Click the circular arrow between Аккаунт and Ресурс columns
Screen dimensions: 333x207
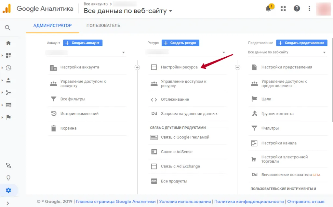[x=137, y=67]
